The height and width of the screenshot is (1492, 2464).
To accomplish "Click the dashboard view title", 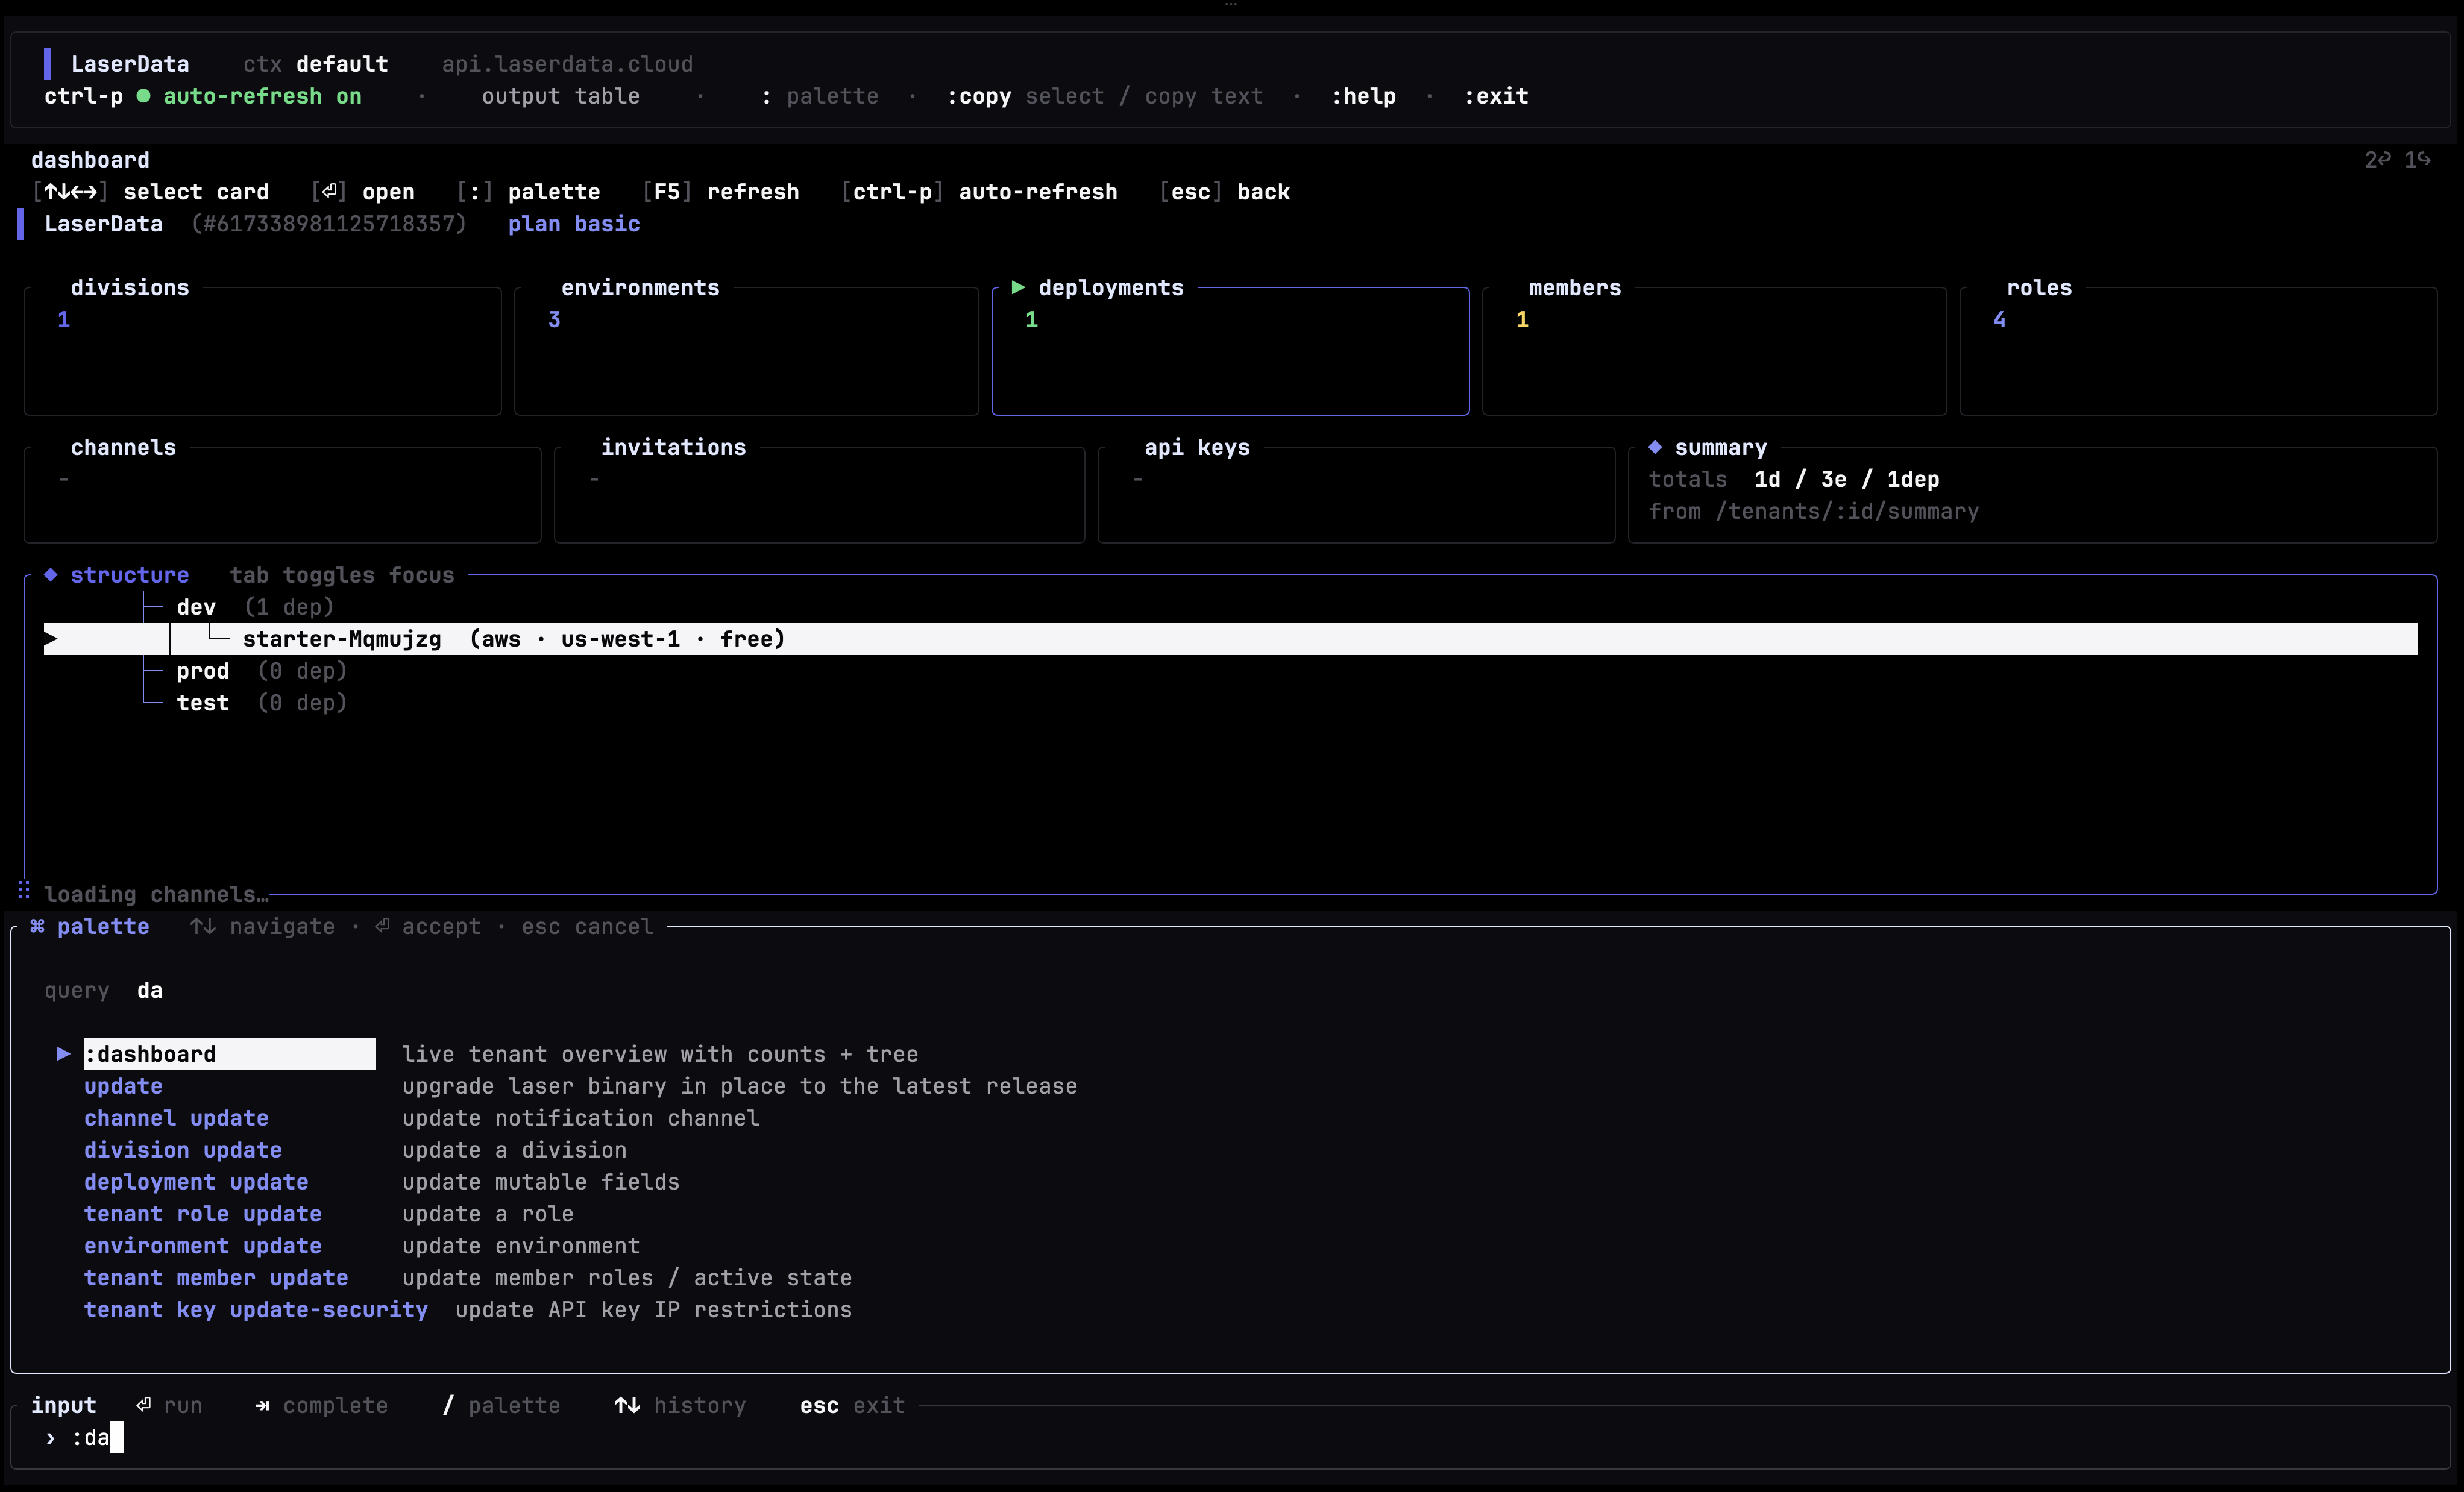I will 90,159.
